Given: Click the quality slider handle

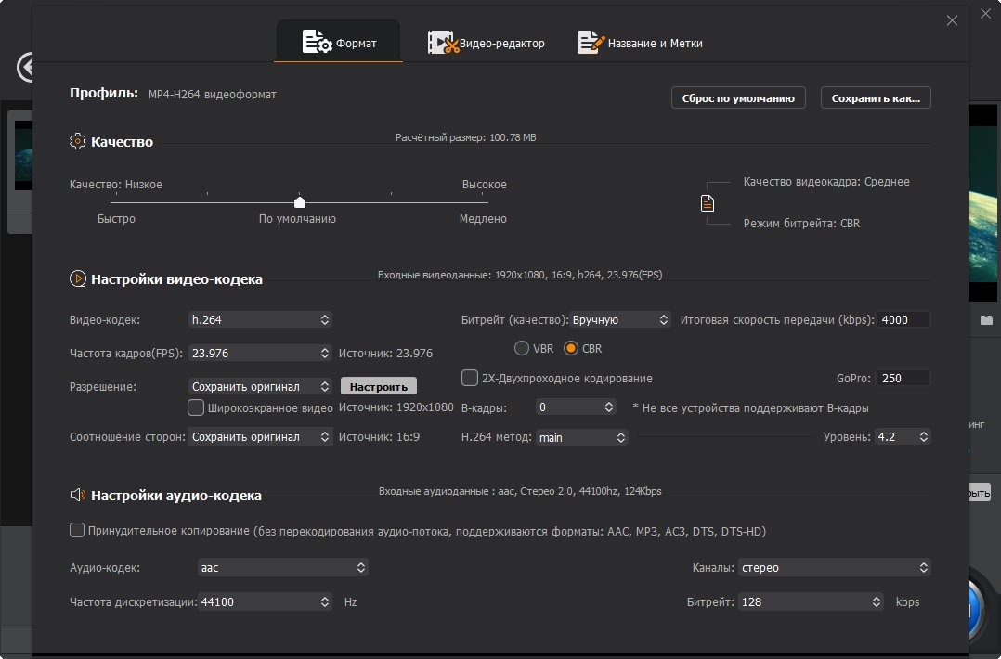Looking at the screenshot, I should point(299,201).
